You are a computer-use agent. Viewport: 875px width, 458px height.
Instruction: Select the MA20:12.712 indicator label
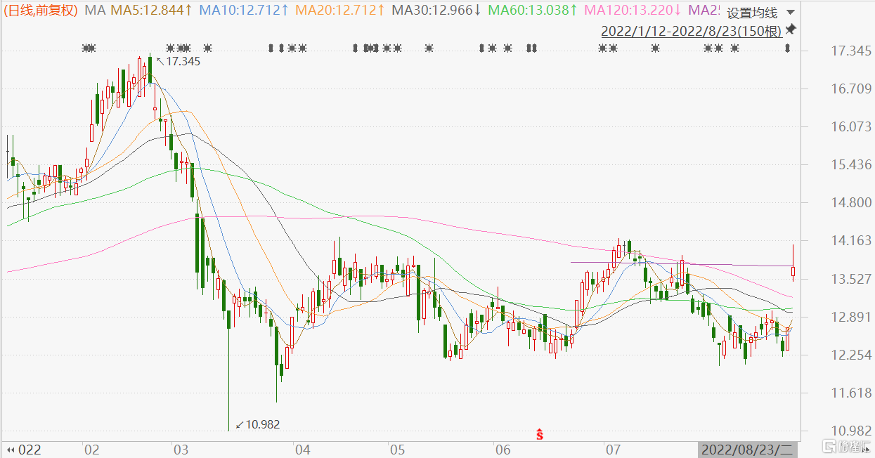[340, 11]
